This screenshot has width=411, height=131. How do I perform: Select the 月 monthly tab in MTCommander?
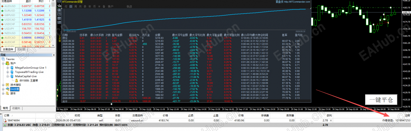[x=80, y=6]
